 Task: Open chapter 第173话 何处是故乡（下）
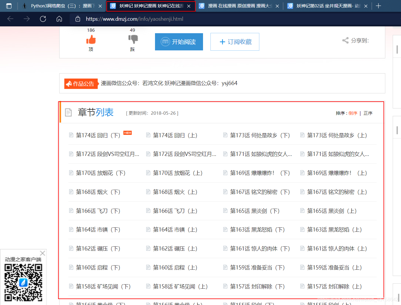coord(260,135)
